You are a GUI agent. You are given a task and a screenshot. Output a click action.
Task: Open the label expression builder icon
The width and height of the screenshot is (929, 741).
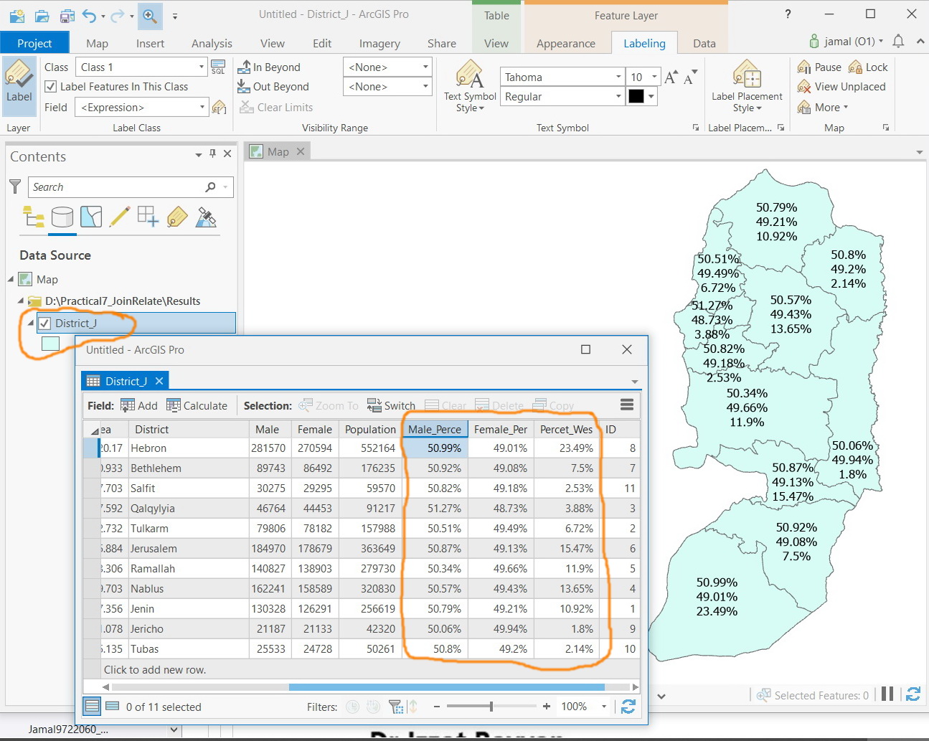coord(220,108)
